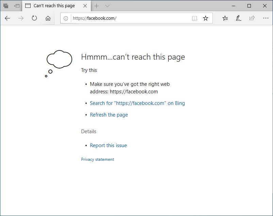Add notes with the pen icon
The image size is (273, 216).
tap(238, 18)
